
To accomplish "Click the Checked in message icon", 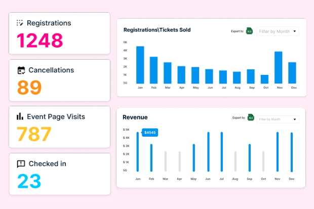I will click(21, 163).
